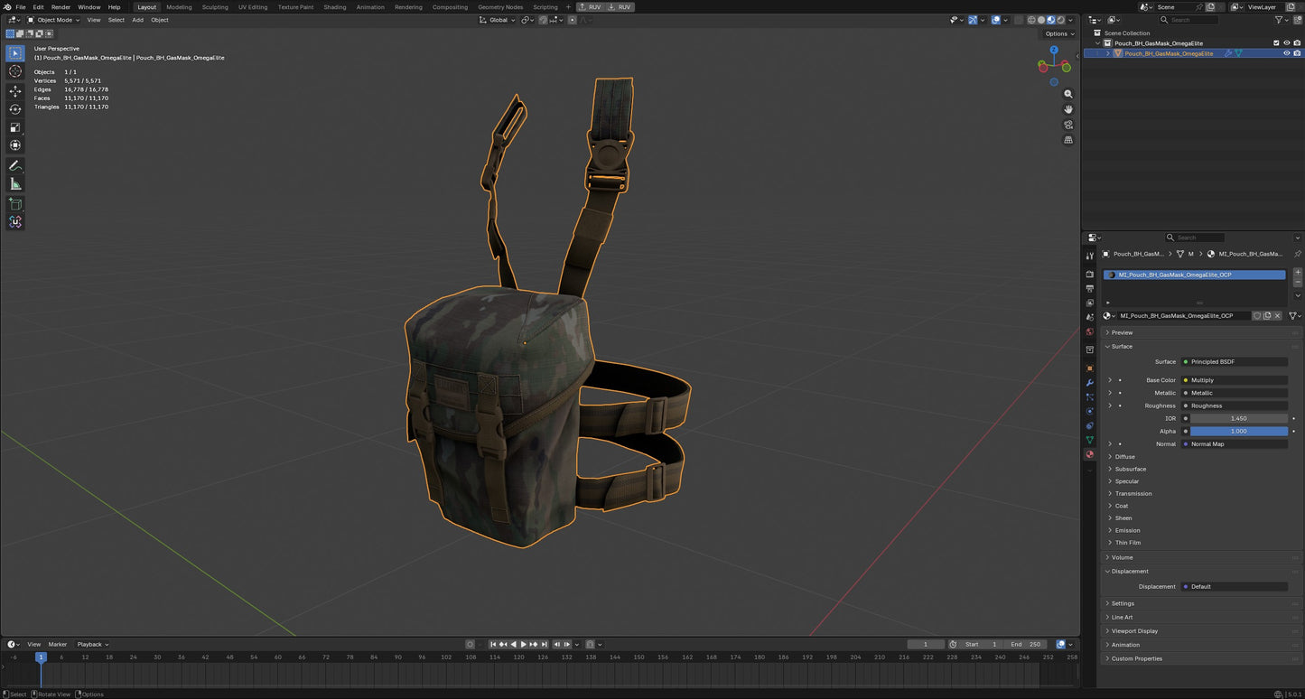Pick the Annotate tool
Image resolution: width=1305 pixels, height=699 pixels.
[x=15, y=166]
